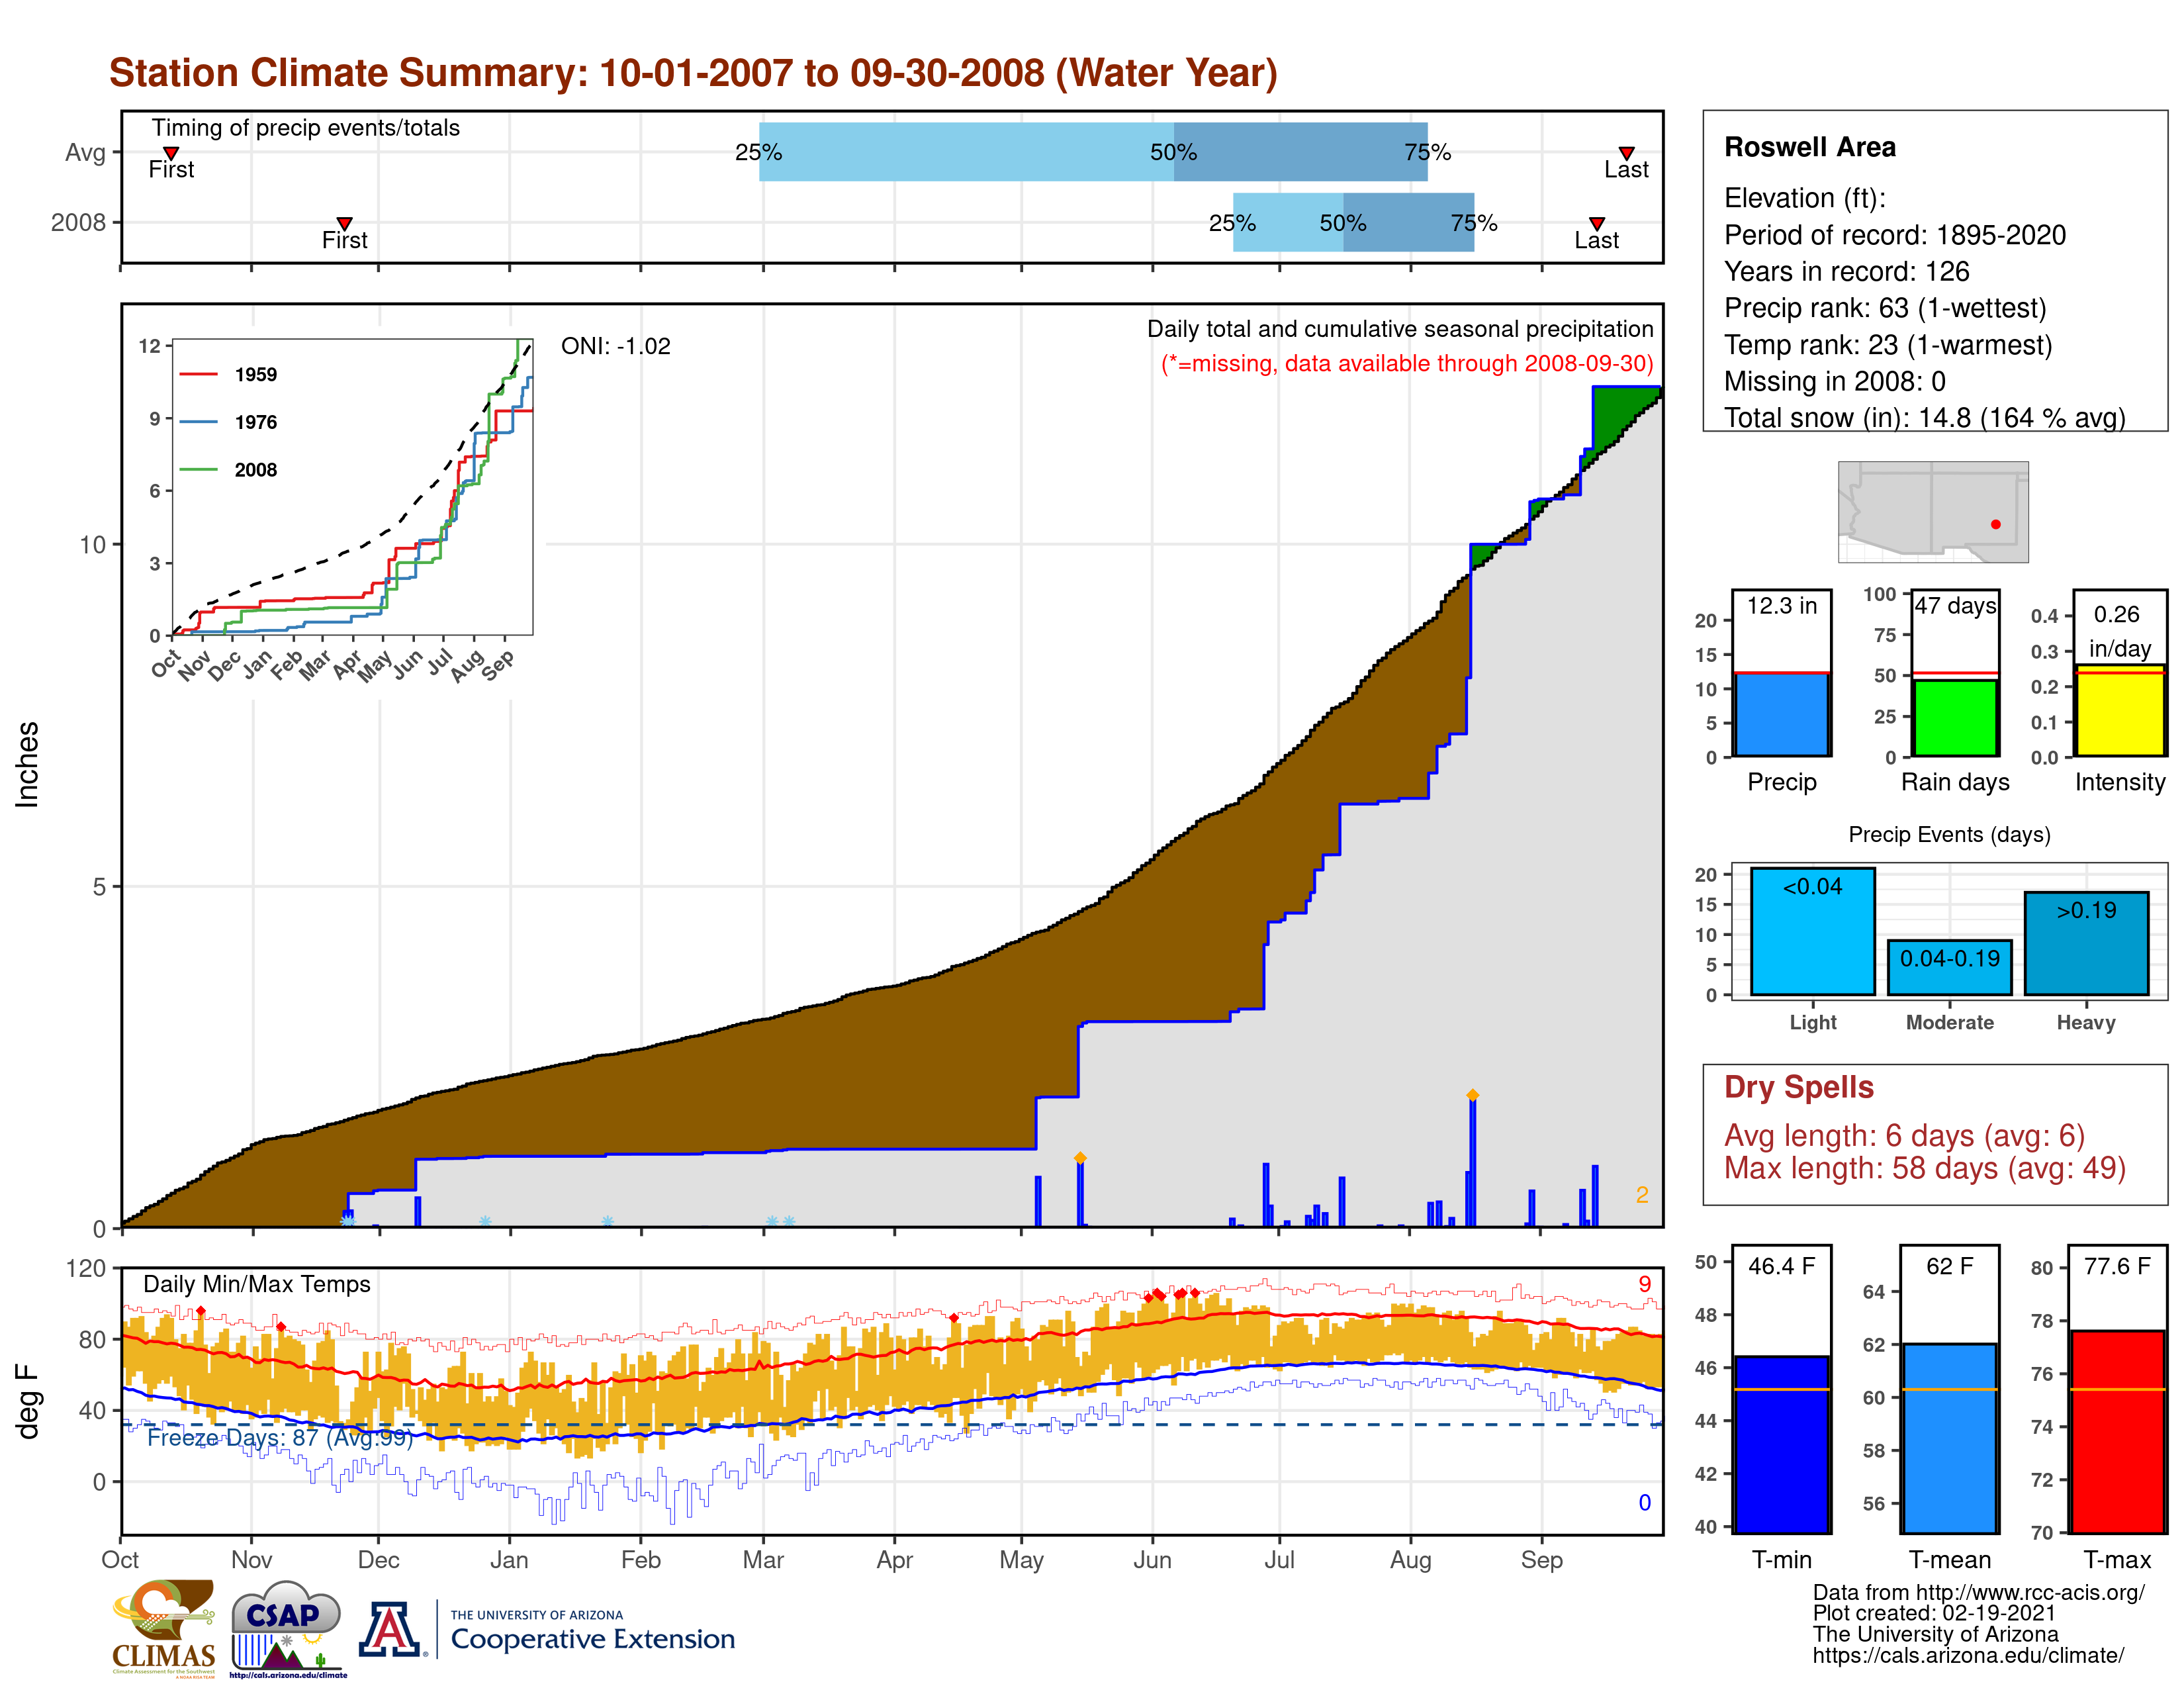Click the blue Precip bar
The height and width of the screenshot is (1688, 2184).
pyautogui.click(x=1782, y=714)
